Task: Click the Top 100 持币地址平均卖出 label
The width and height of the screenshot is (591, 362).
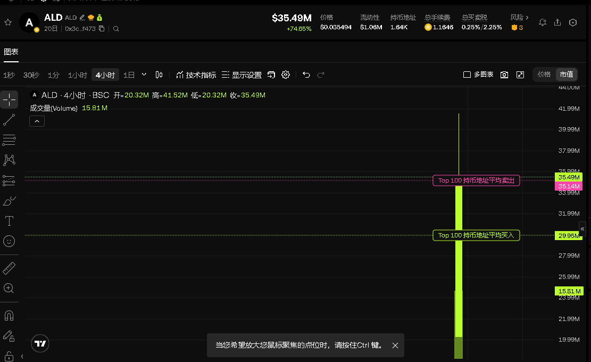Action: point(476,180)
